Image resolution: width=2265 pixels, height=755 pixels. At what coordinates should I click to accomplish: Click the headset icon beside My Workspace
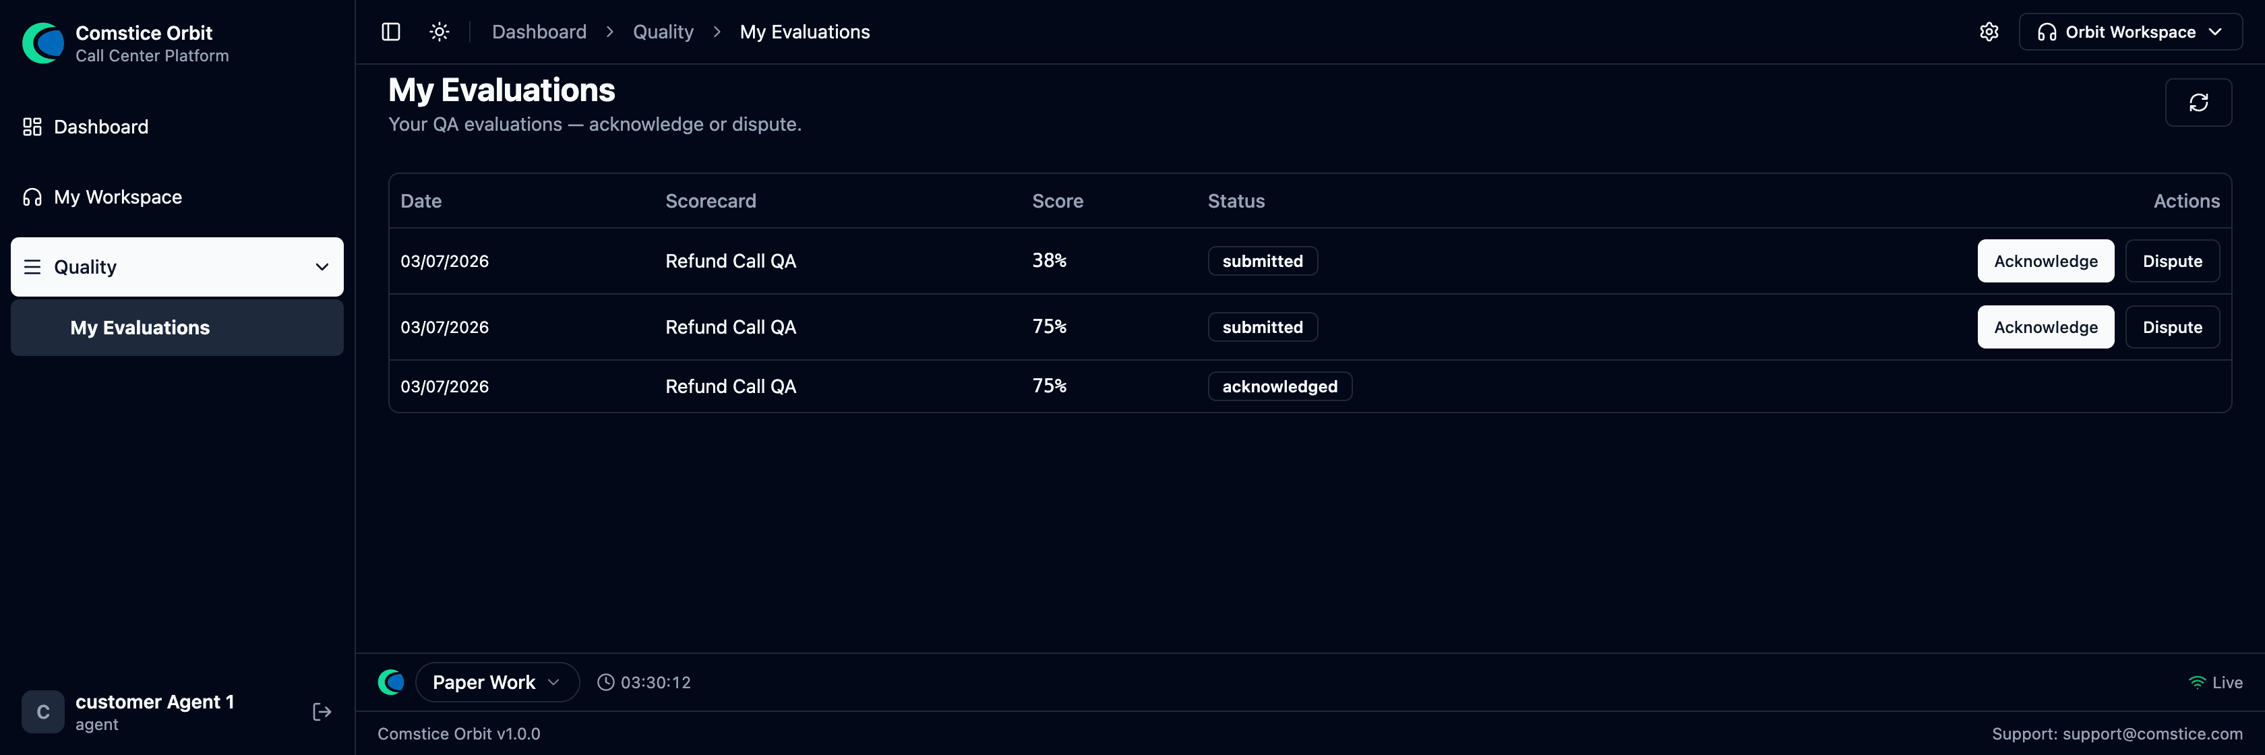pyautogui.click(x=32, y=197)
